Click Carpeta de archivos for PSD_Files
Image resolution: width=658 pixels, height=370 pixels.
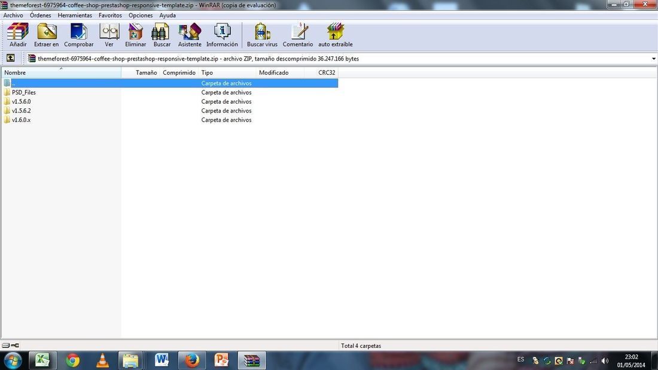click(226, 92)
